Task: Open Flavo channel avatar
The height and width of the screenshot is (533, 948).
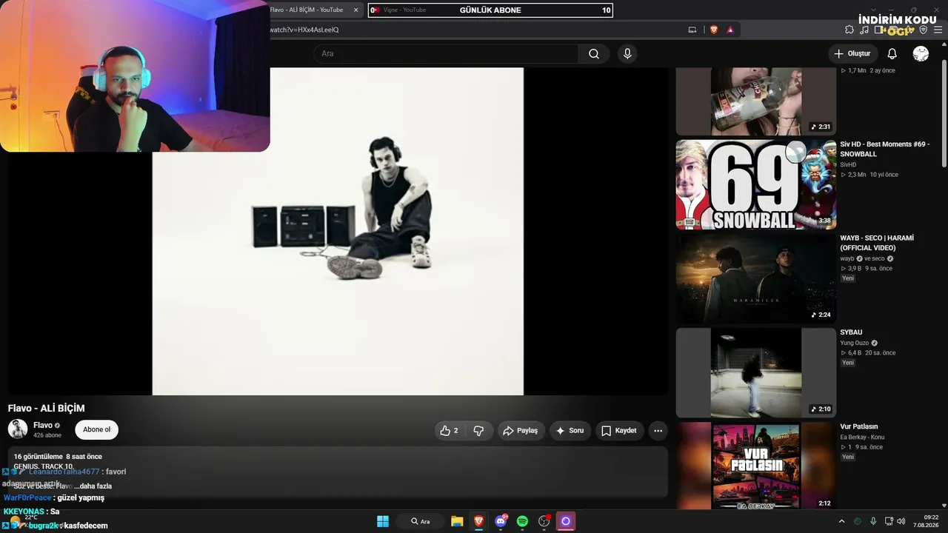Action: coord(18,429)
